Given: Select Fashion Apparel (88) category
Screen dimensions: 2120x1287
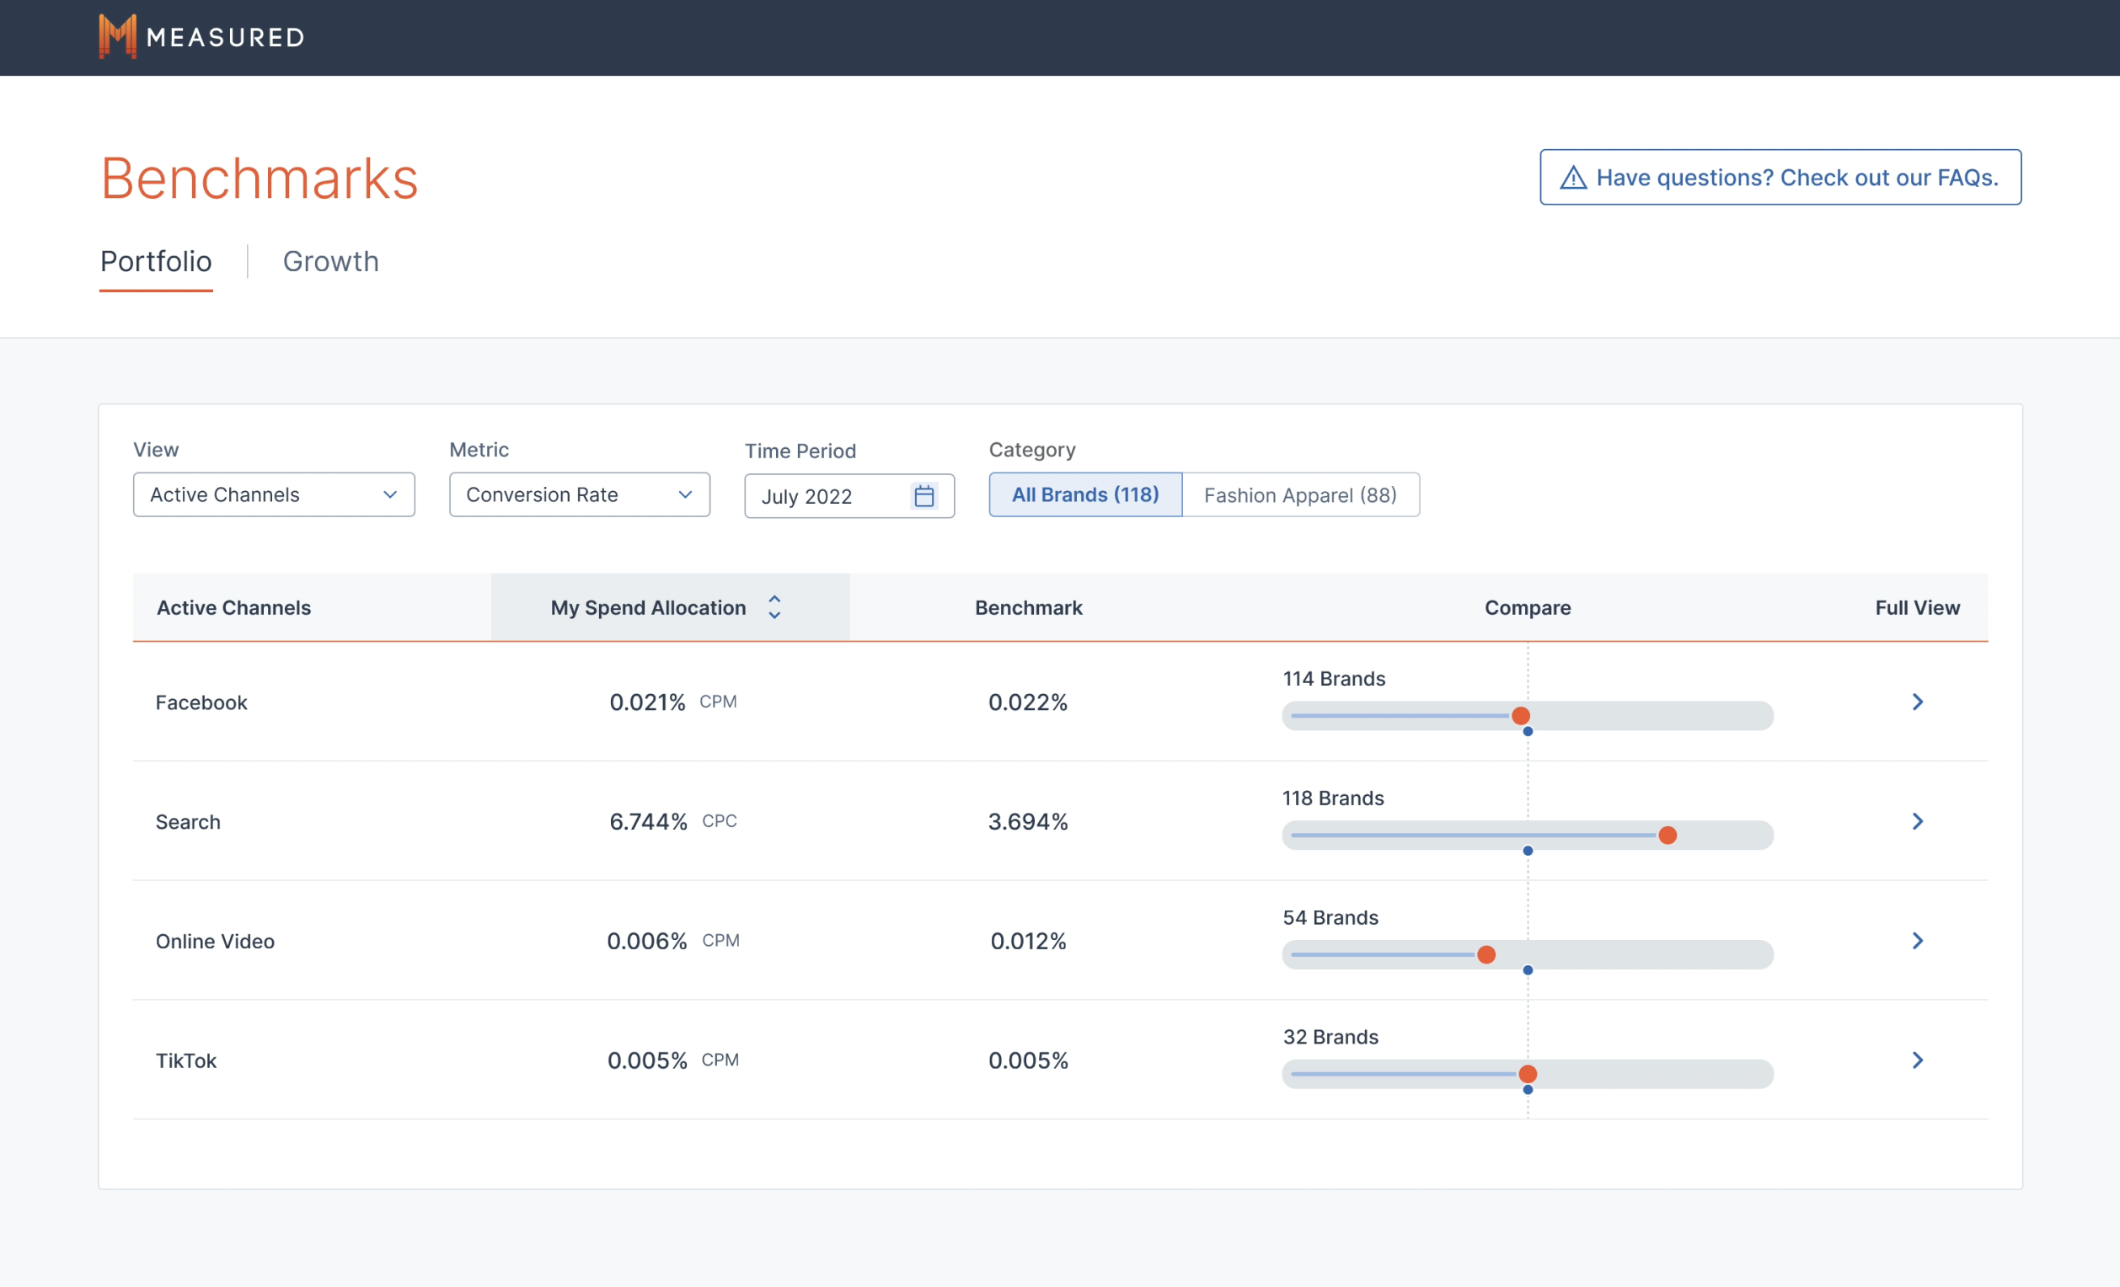Looking at the screenshot, I should (1299, 494).
